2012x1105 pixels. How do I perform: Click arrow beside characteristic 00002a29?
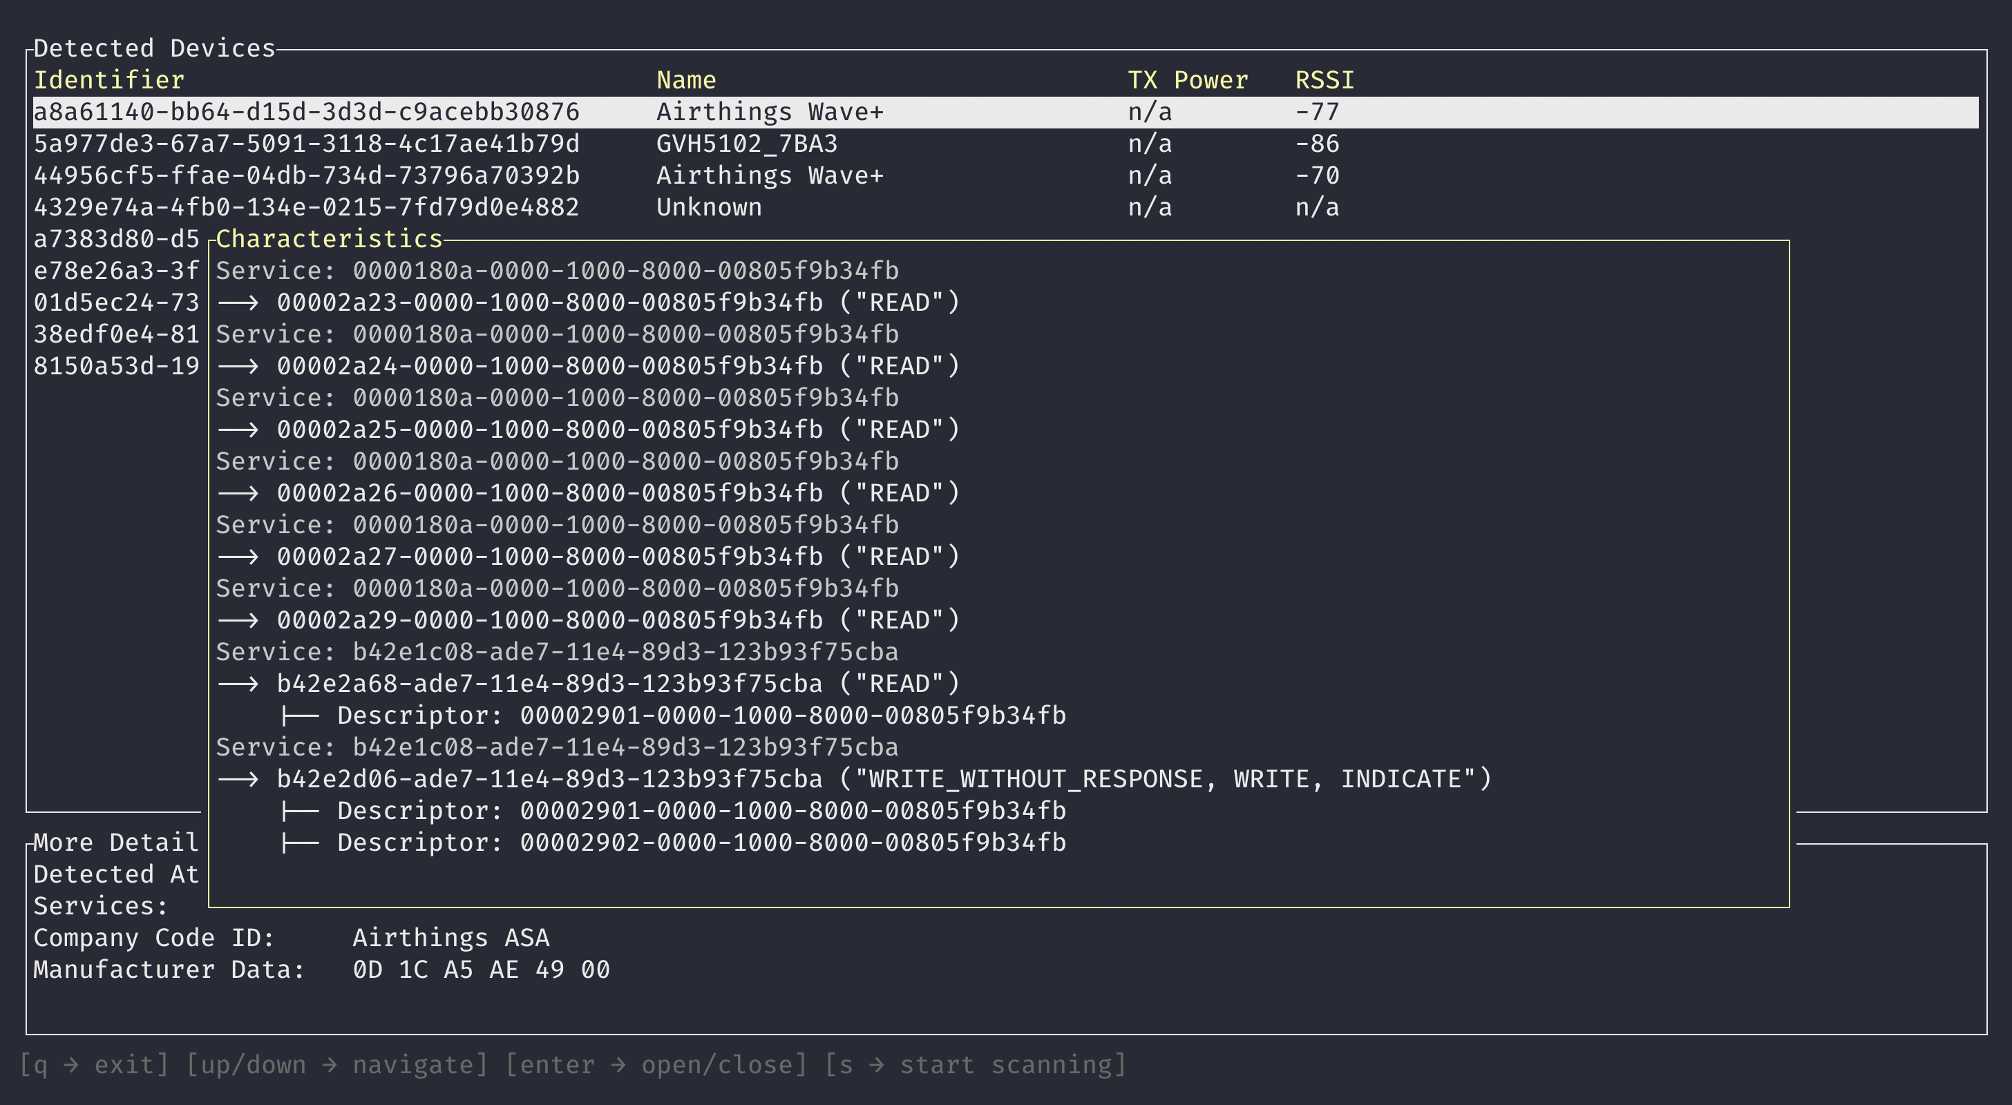tap(238, 621)
